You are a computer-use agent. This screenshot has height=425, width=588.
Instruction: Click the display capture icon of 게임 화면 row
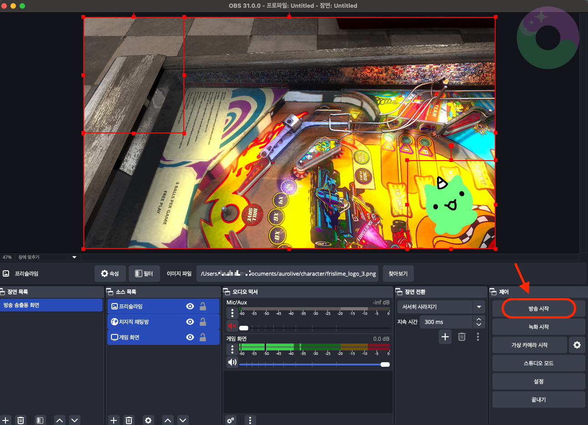115,337
